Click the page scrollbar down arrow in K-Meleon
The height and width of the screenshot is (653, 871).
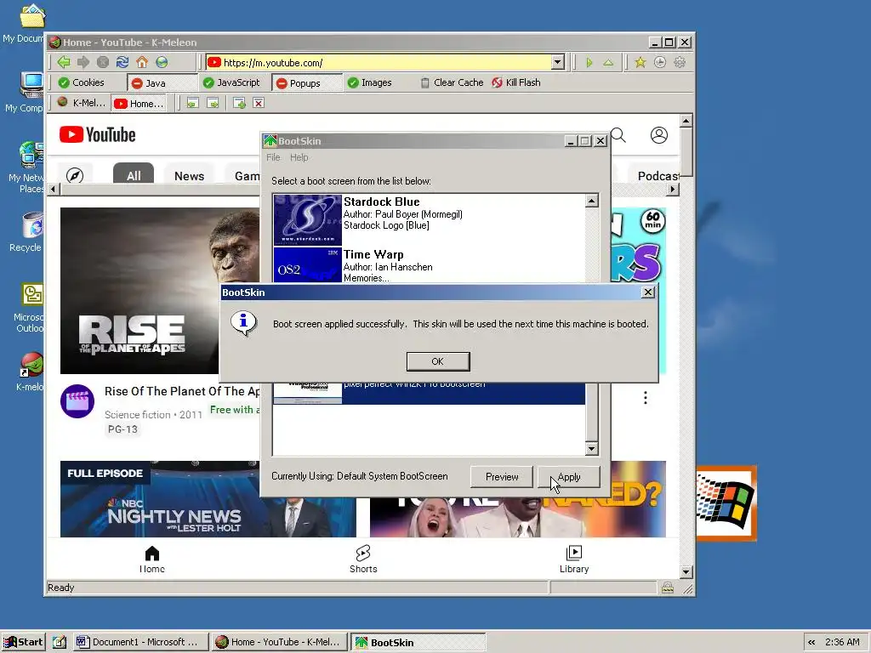pos(686,572)
